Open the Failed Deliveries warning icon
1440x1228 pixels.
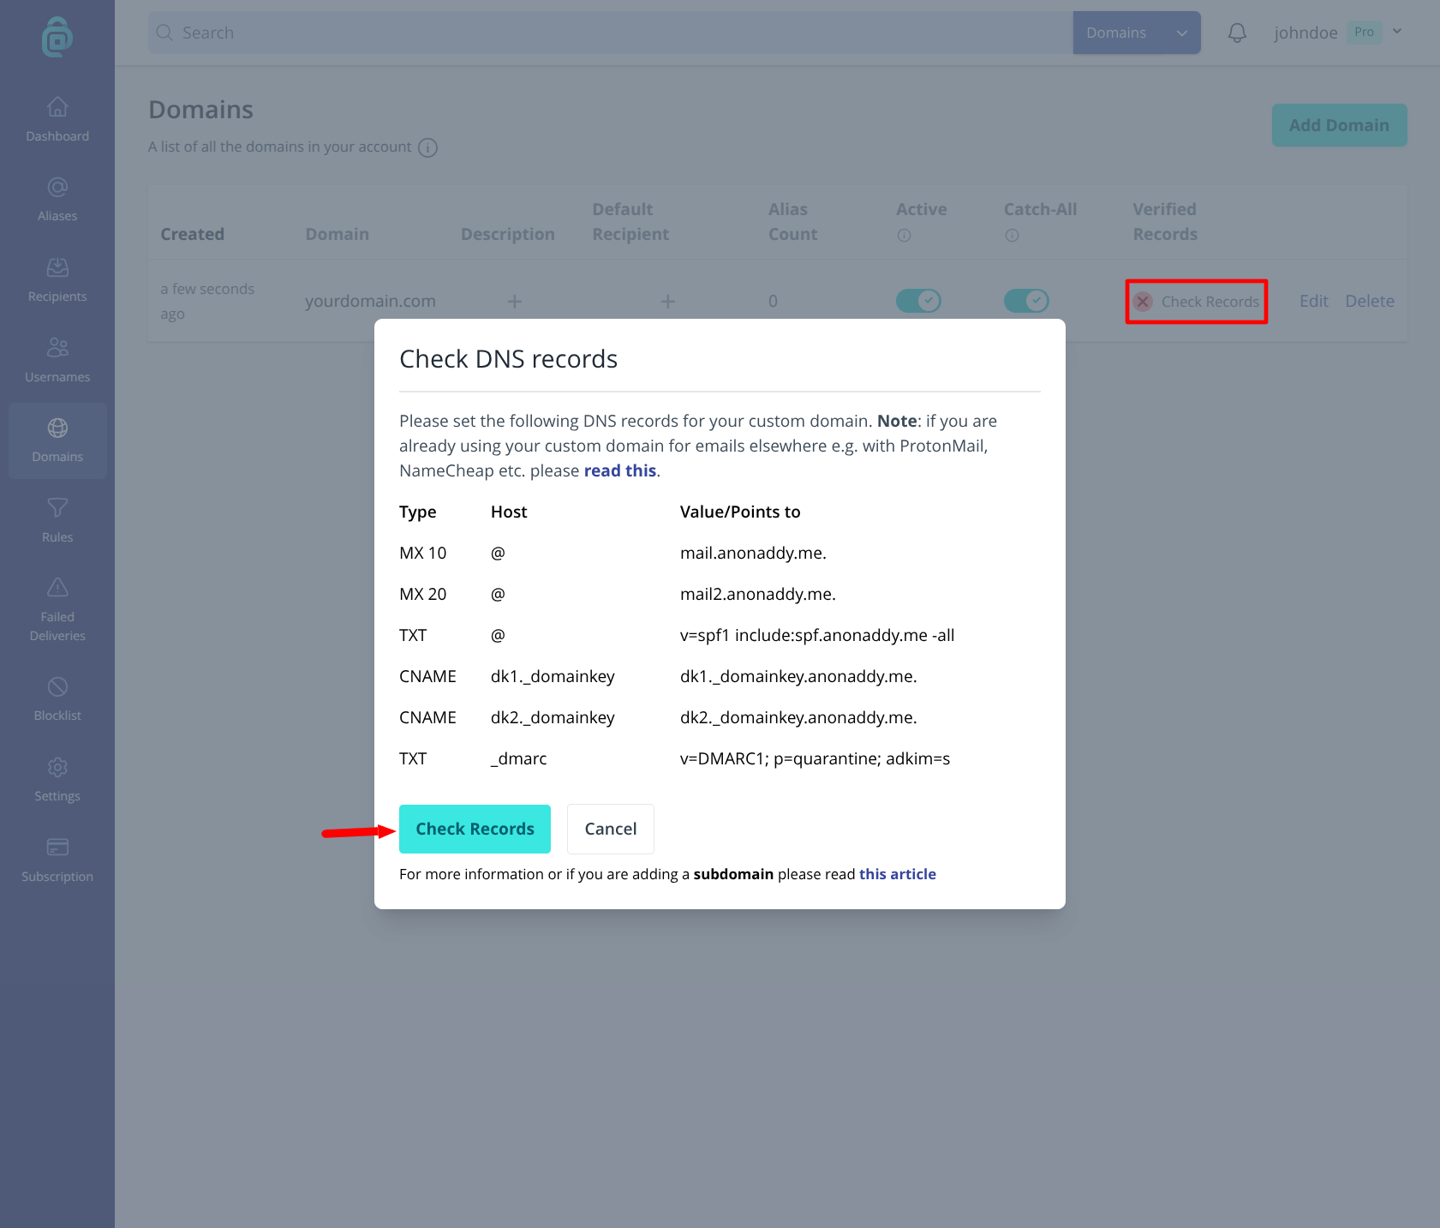coord(57,588)
